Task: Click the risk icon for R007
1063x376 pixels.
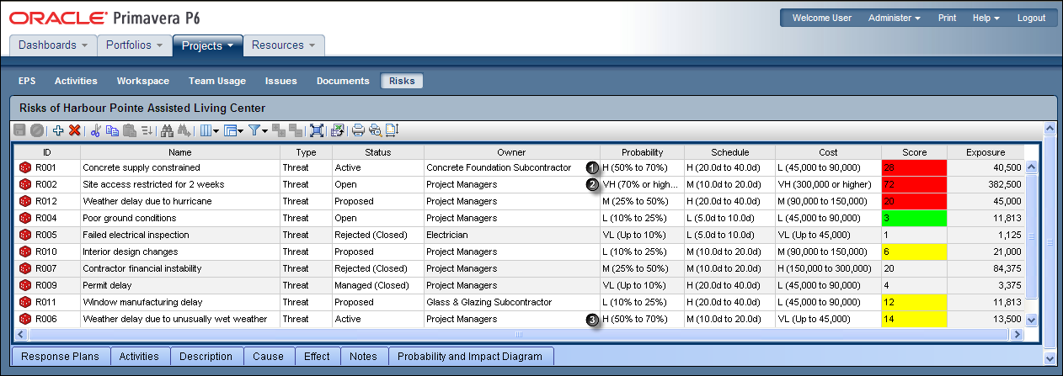Action: [x=24, y=268]
